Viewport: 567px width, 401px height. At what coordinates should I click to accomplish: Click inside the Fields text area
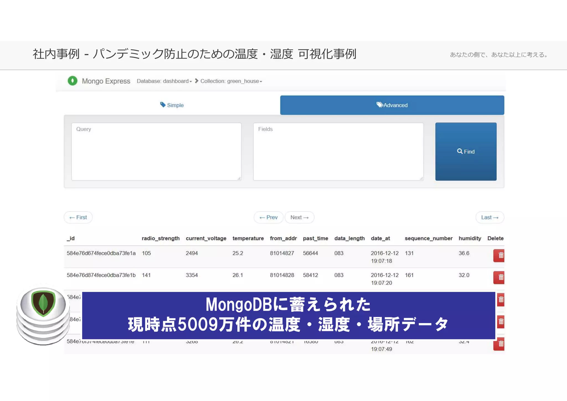coord(338,152)
